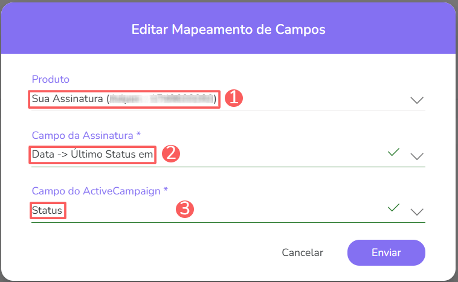
Task: Click the 'Editar Mapeamento de Campos' title
Action: [x=229, y=29]
